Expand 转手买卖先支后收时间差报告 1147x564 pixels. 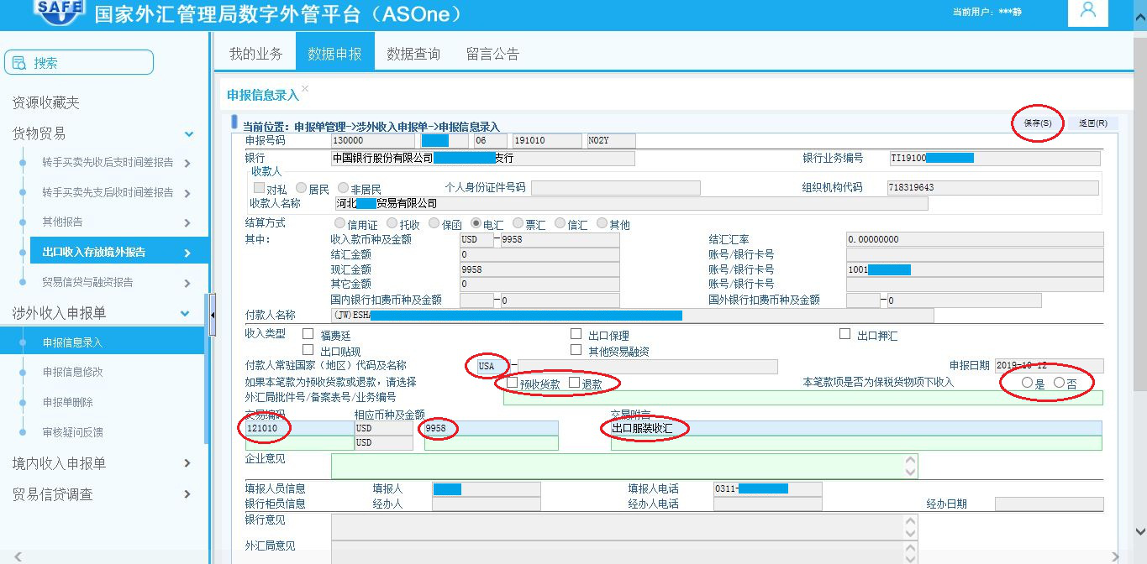[x=187, y=192]
